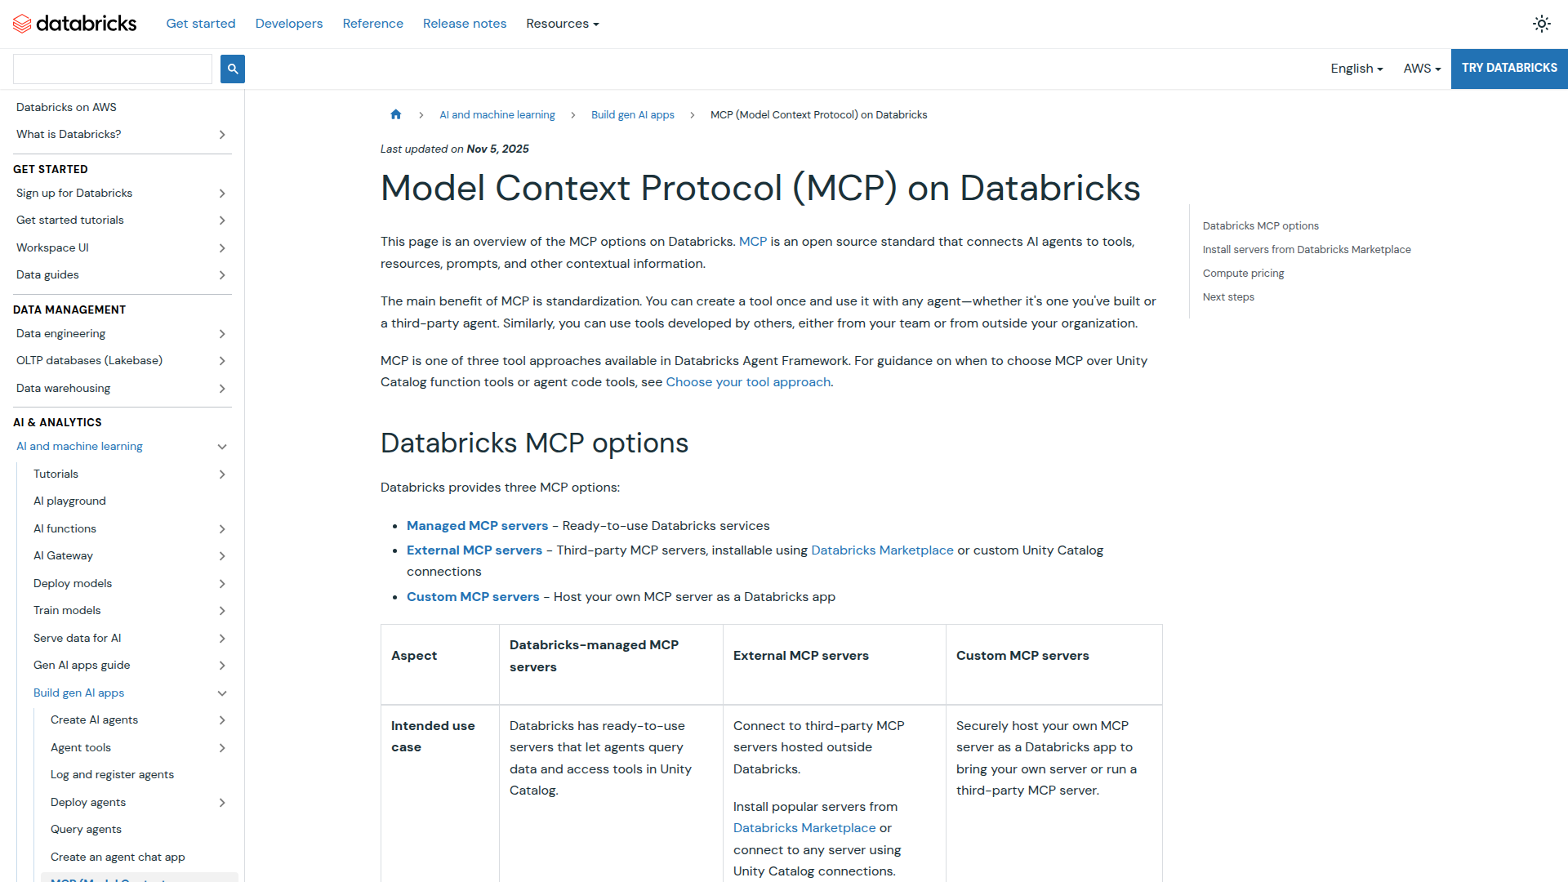Select Release notes in the top navigation
This screenshot has height=882, width=1568.
click(x=464, y=24)
